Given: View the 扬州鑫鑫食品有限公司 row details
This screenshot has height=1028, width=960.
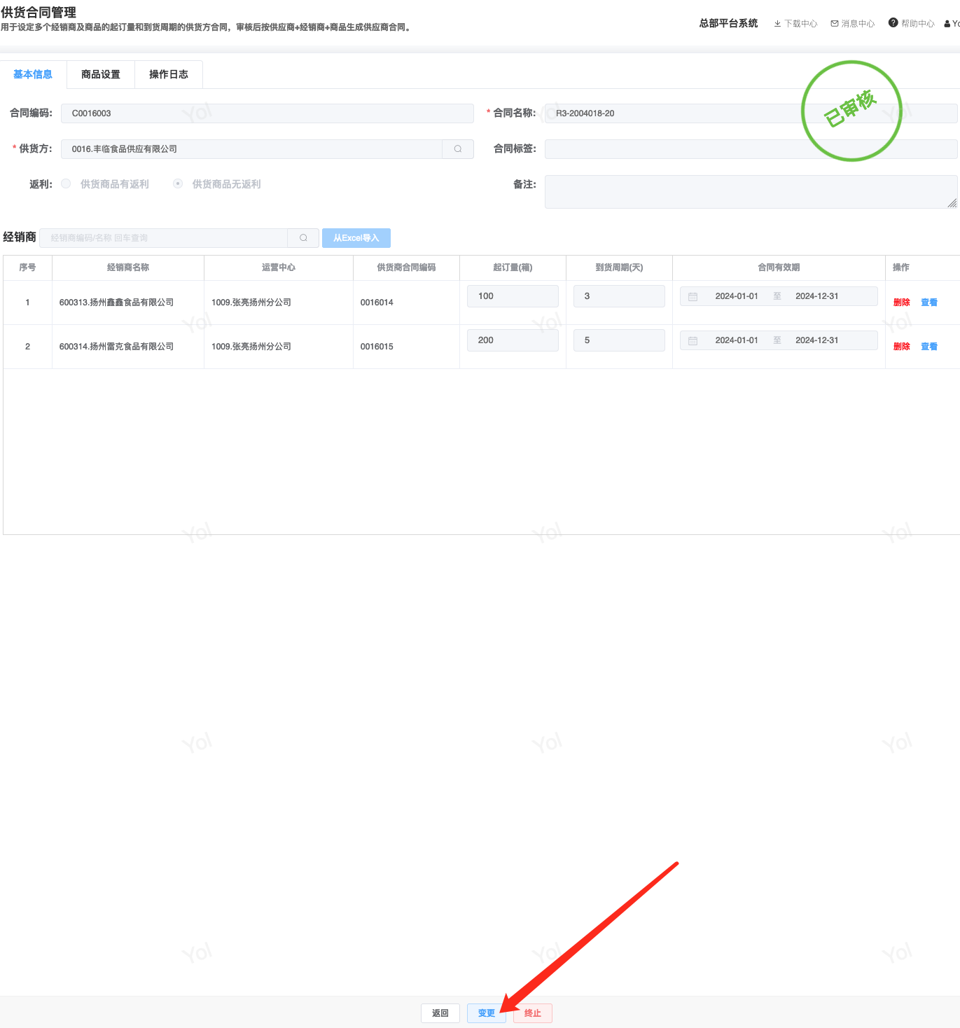Looking at the screenshot, I should (x=929, y=303).
